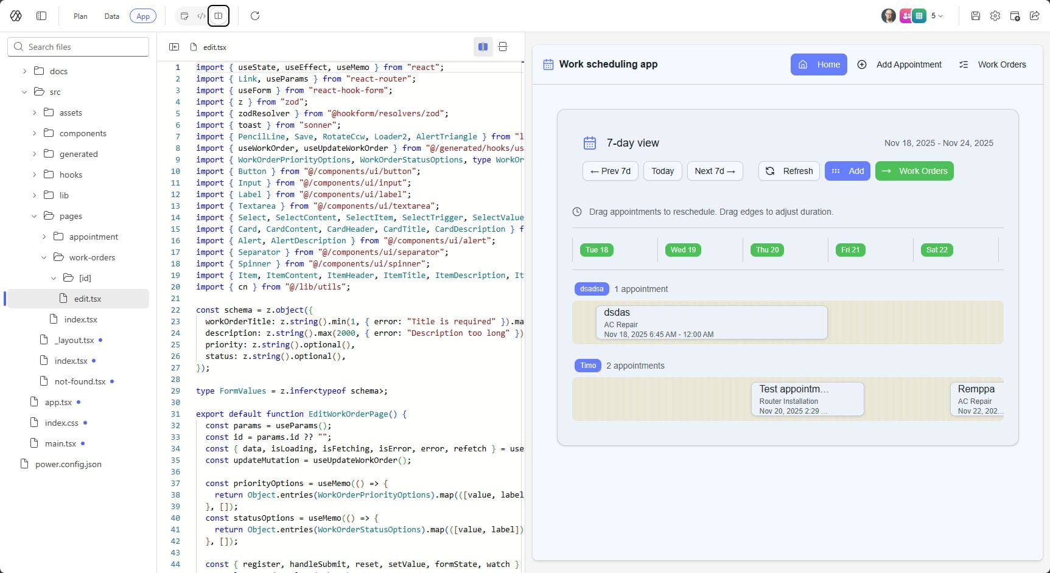
Task: Open the Data tab
Action: point(111,16)
